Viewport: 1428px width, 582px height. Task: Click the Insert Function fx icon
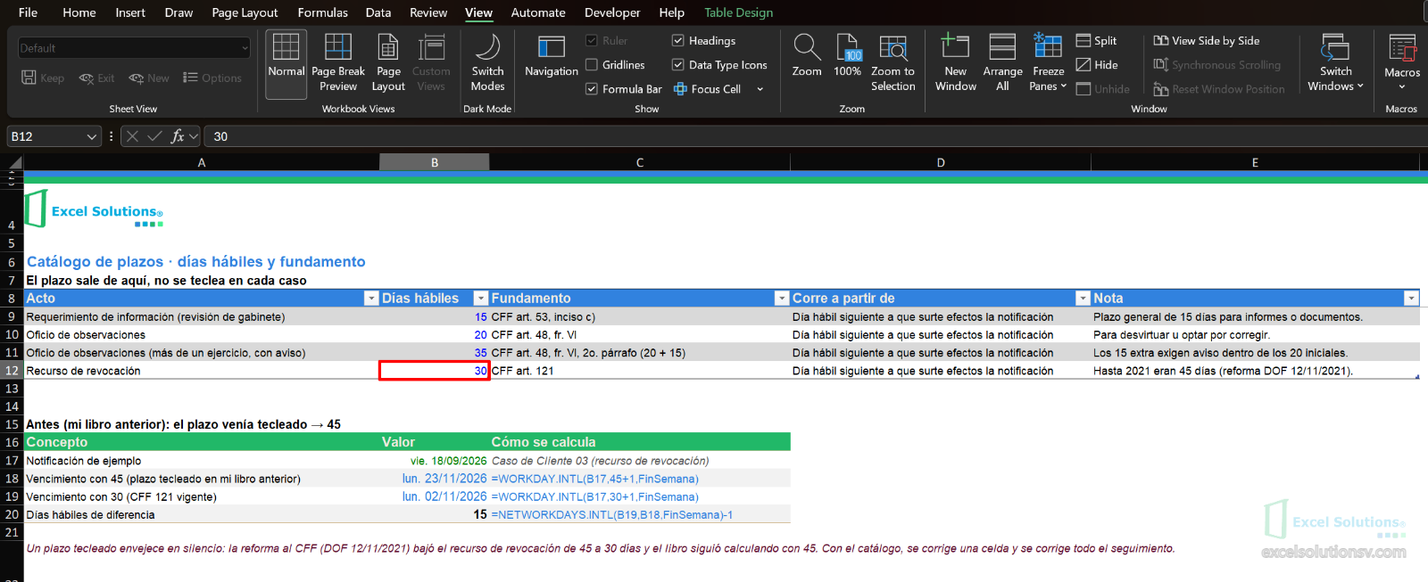(178, 136)
